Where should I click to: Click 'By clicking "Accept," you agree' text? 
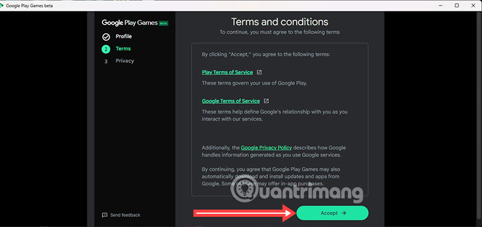[x=266, y=55]
